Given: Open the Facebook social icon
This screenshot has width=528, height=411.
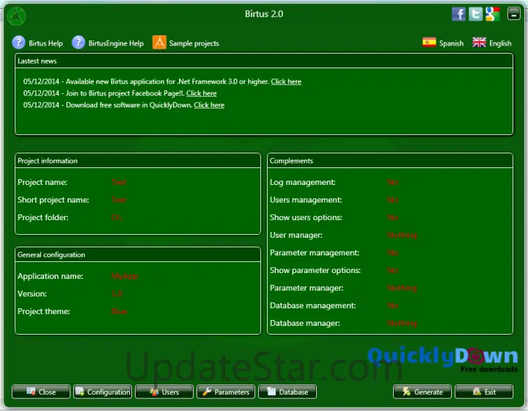Looking at the screenshot, I should 458,14.
